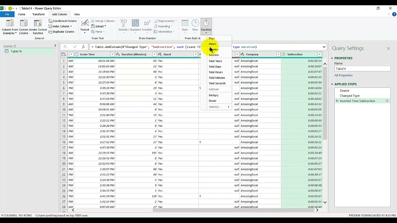Collapse the Queries pane
This screenshot has width=397, height=223.
point(55,46)
